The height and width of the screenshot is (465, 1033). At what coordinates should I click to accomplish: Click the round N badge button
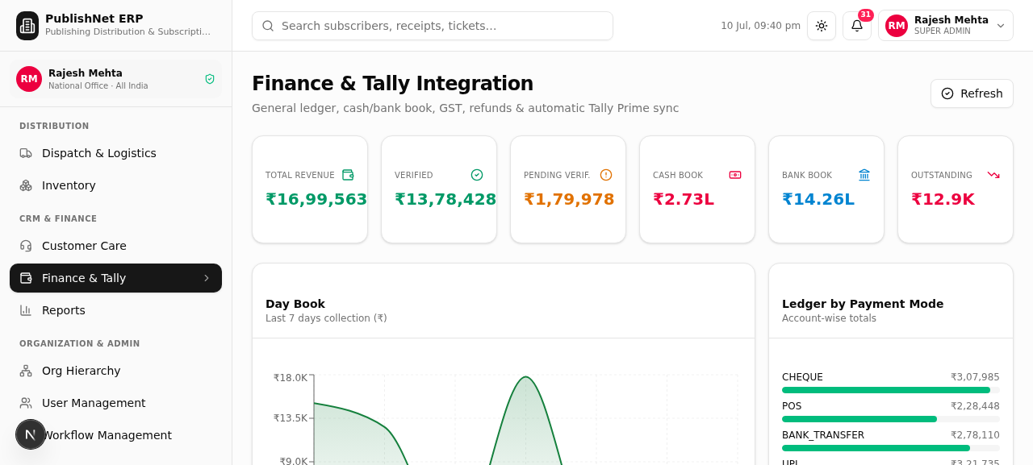tap(31, 434)
